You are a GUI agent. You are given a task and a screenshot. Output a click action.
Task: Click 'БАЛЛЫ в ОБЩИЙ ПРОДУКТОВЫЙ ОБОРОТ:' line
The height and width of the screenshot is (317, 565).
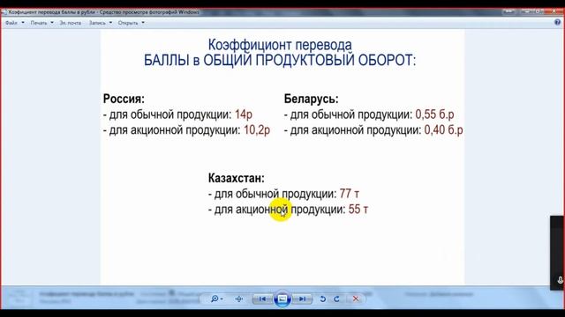(280, 60)
